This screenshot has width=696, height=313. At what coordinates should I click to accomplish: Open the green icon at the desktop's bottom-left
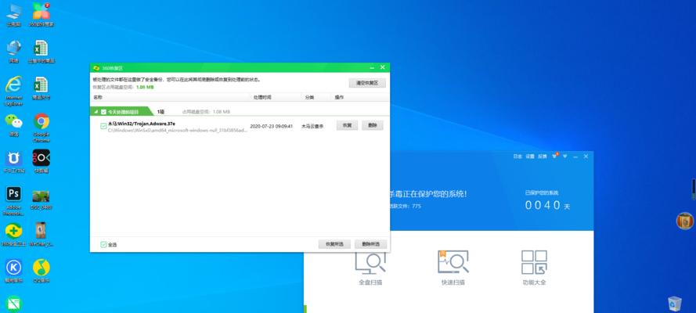tap(14, 304)
